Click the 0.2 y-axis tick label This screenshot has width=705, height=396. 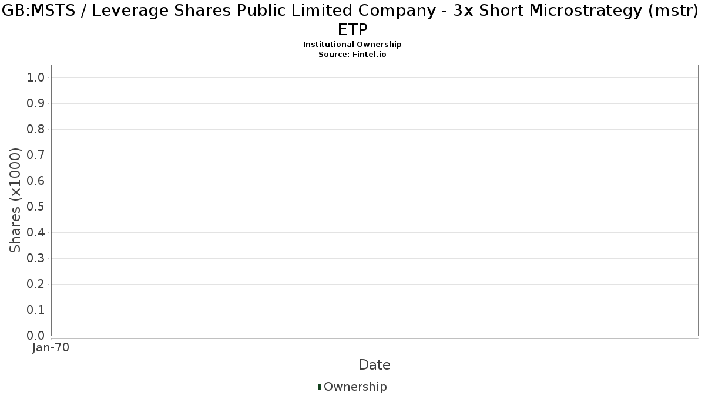(x=36, y=285)
